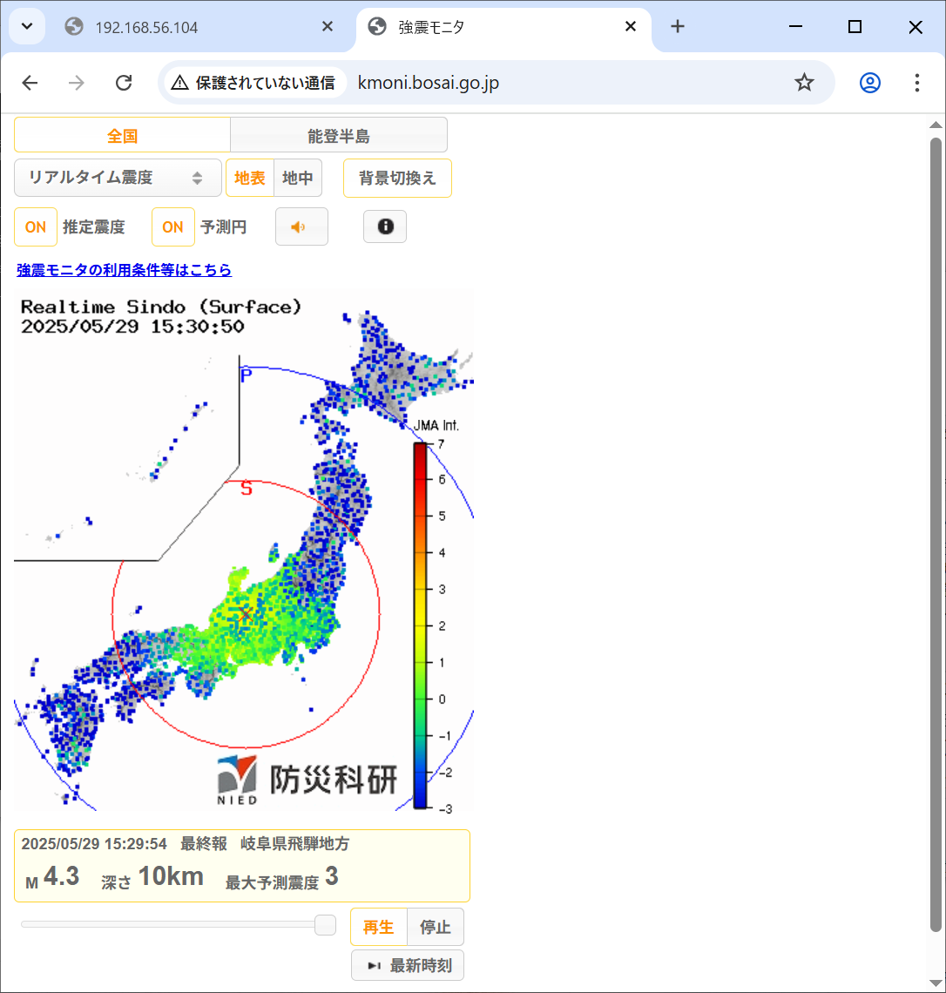The image size is (946, 993).
Task: Switch to the 192.168.56.104 browser tab
Action: (x=146, y=27)
